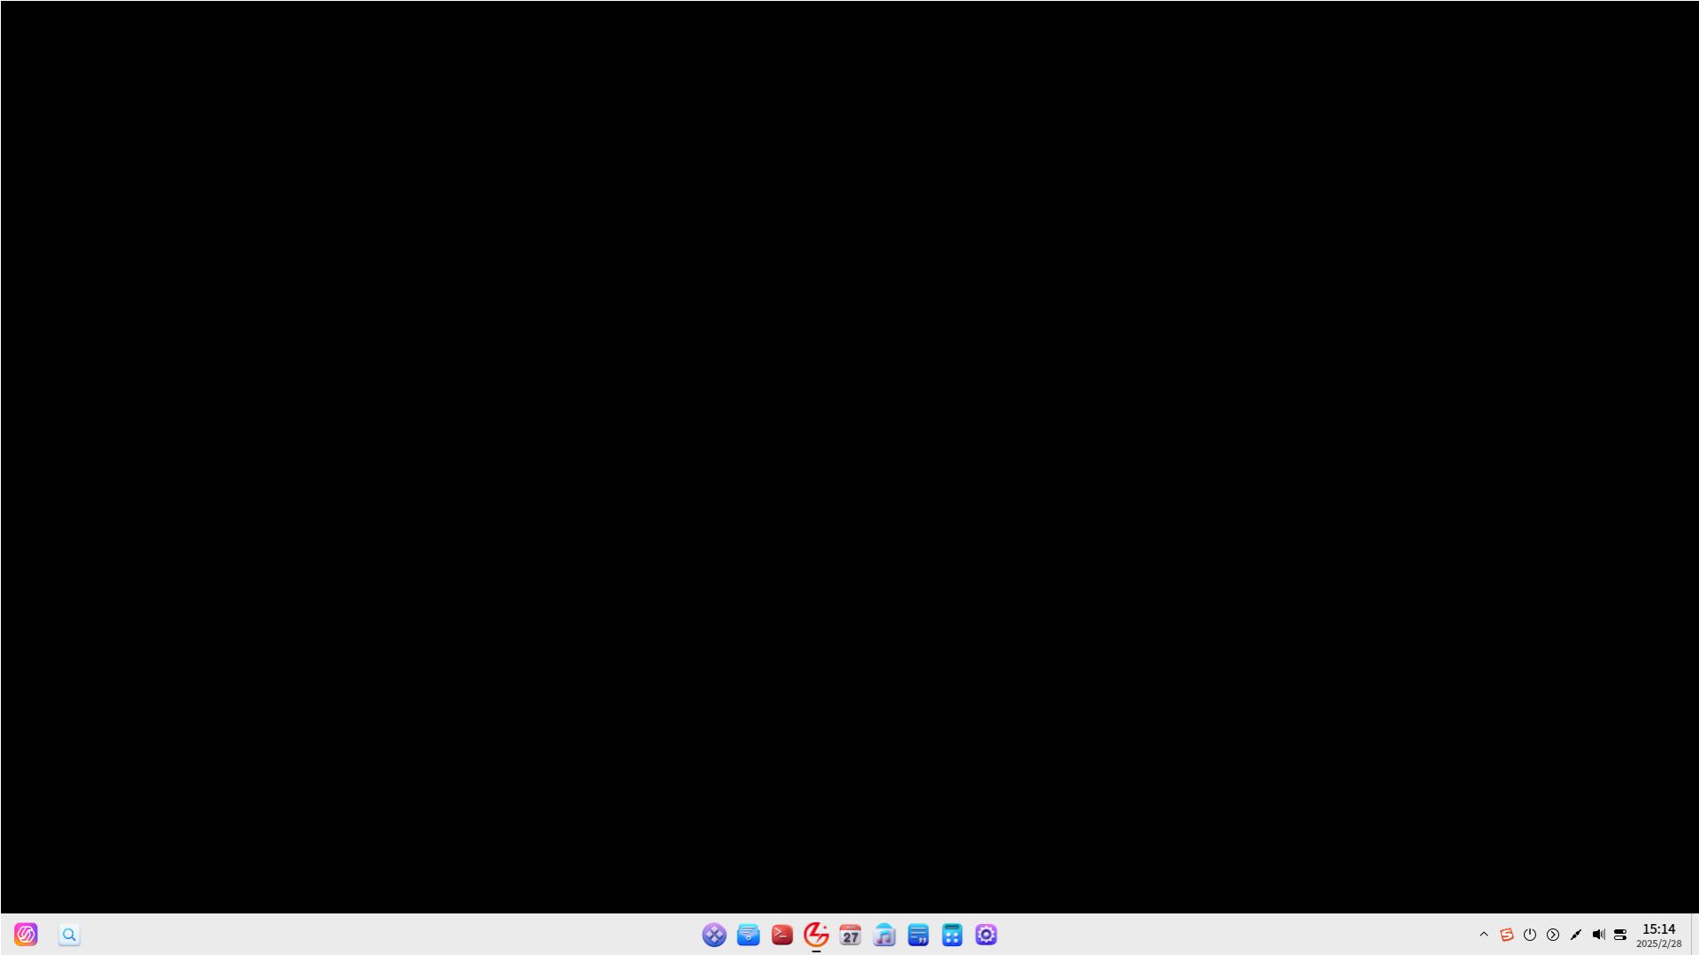Open the multitasking view with four diamonds
Viewport: 1699px width, 955px height.
(714, 935)
